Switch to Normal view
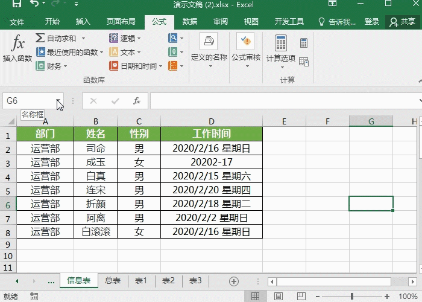The image size is (422, 302). (255, 297)
